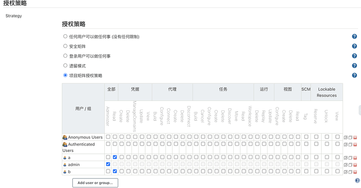Uncheck 全部 Read for user b

pos(115,171)
